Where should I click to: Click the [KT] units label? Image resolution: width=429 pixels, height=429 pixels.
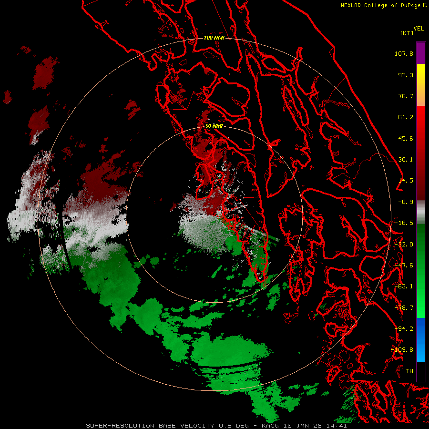tap(407, 33)
